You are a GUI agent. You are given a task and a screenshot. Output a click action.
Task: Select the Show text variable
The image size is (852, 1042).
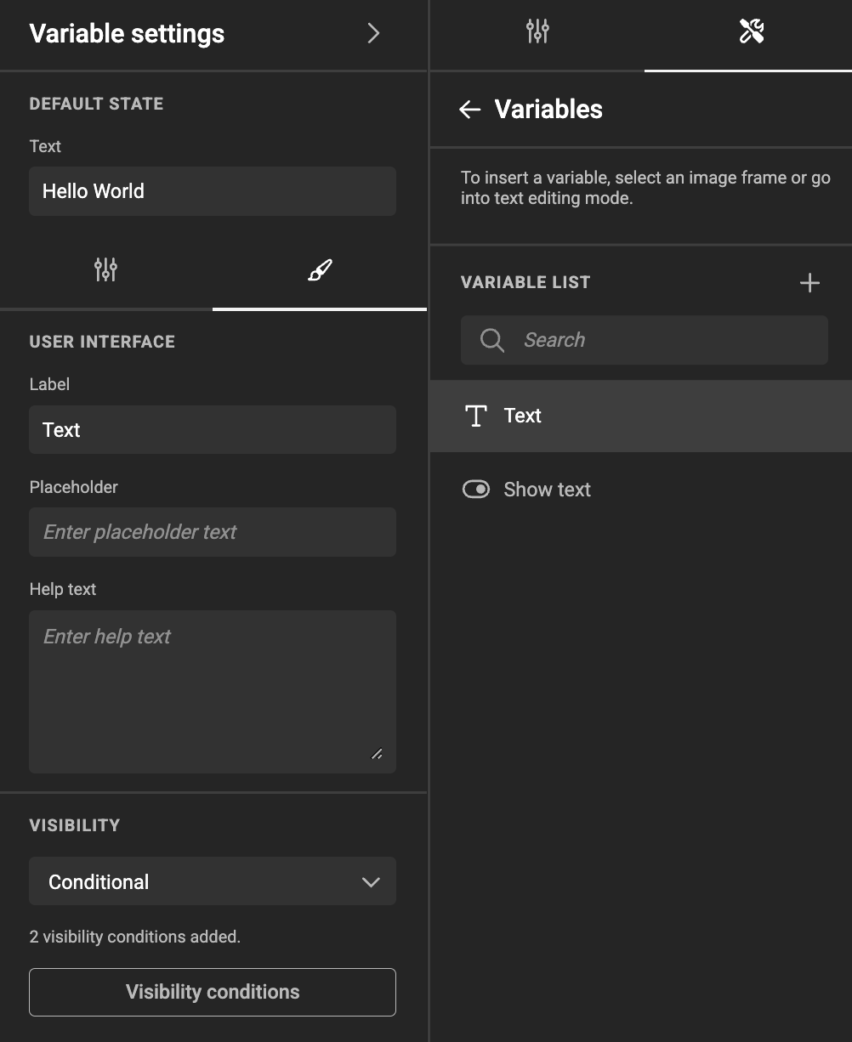pos(641,490)
